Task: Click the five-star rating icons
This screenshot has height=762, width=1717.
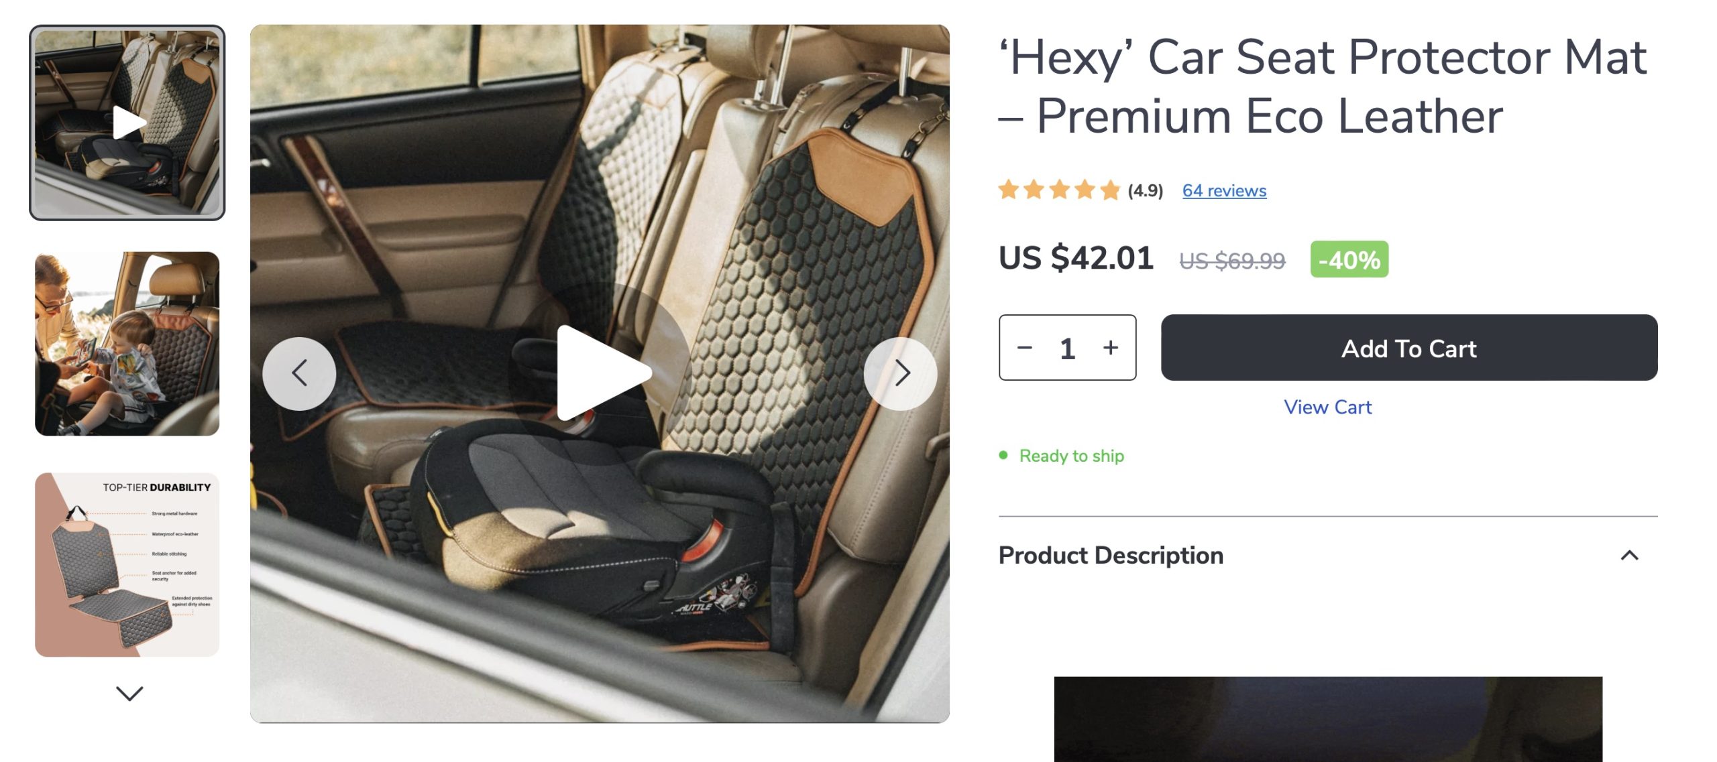Action: click(x=1059, y=190)
